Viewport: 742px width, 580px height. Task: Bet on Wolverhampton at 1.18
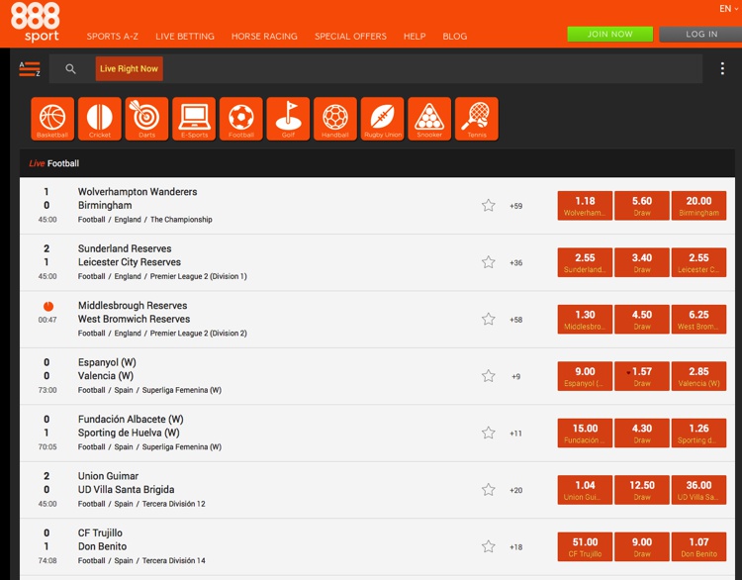click(x=585, y=206)
